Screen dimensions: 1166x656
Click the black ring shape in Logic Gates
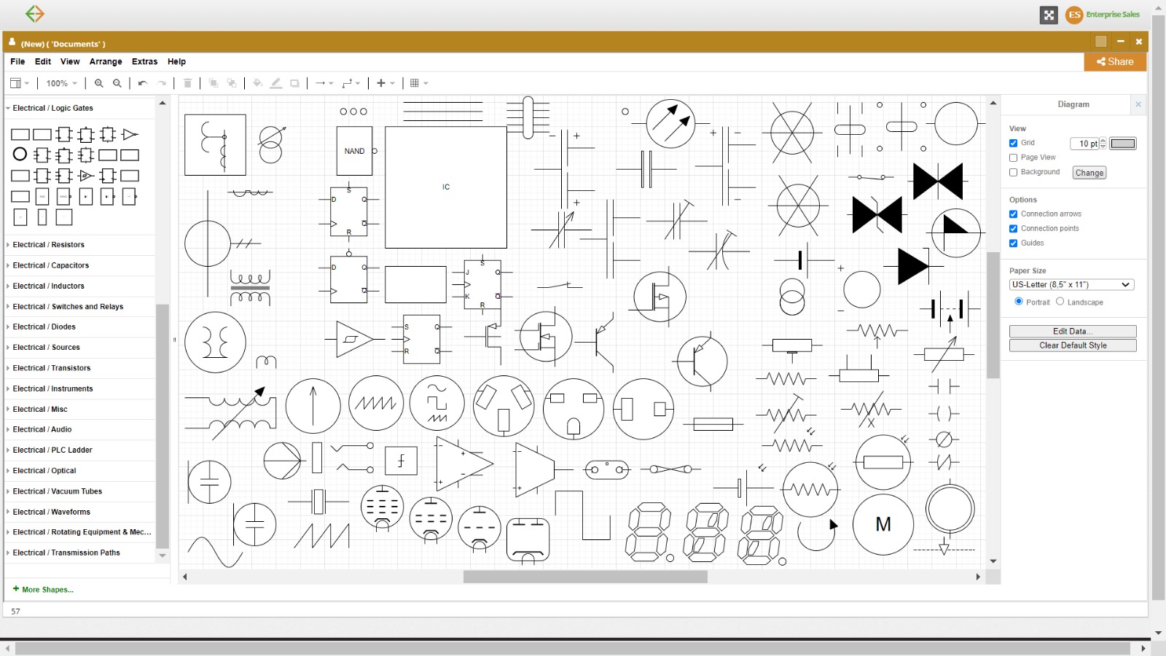pos(20,155)
